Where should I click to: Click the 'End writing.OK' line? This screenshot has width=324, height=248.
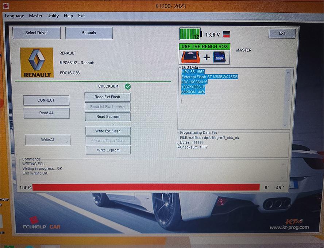coord(35,173)
